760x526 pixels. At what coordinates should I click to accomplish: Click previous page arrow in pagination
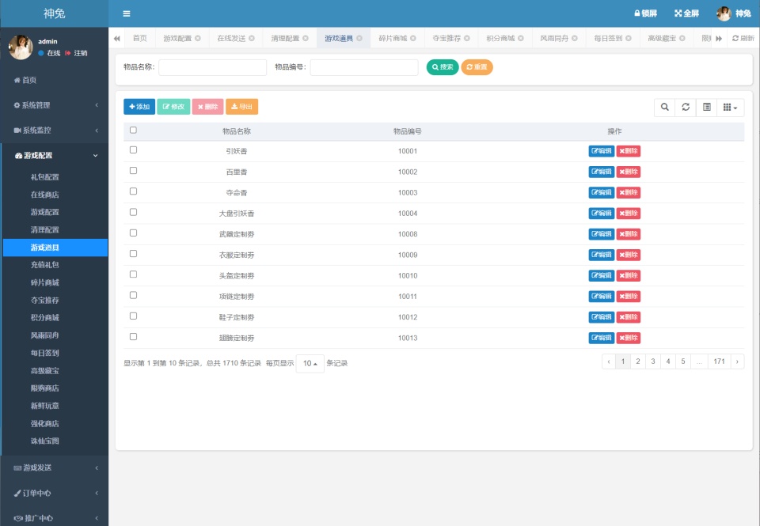(609, 361)
